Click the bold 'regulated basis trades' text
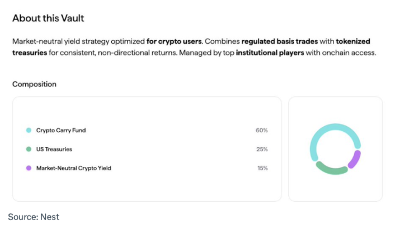This screenshot has height=228, width=395. (280, 41)
